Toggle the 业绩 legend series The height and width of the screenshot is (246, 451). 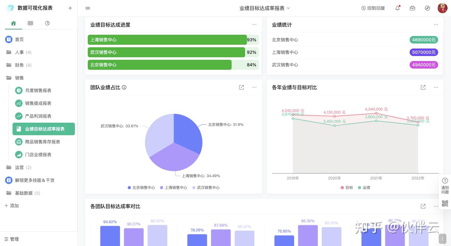click(x=364, y=187)
